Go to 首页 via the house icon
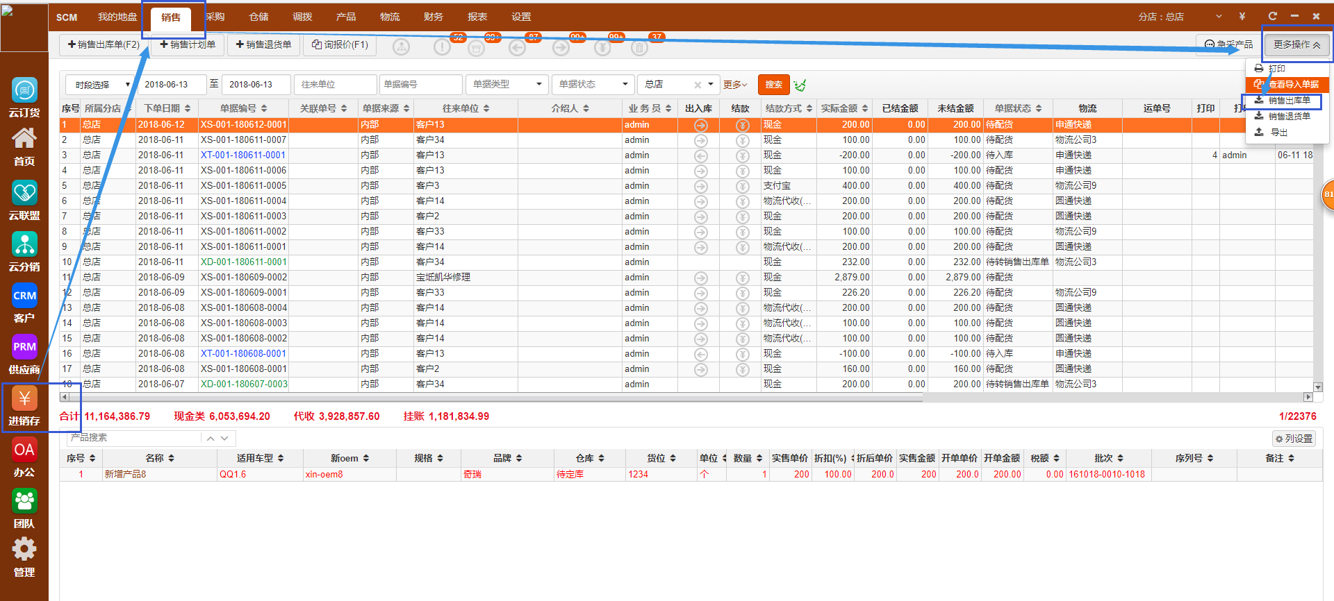Viewport: 1334px width, 601px height. [24, 139]
